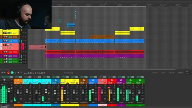
Task: Disarm recording on mixer strip 10
Action: [105, 84]
